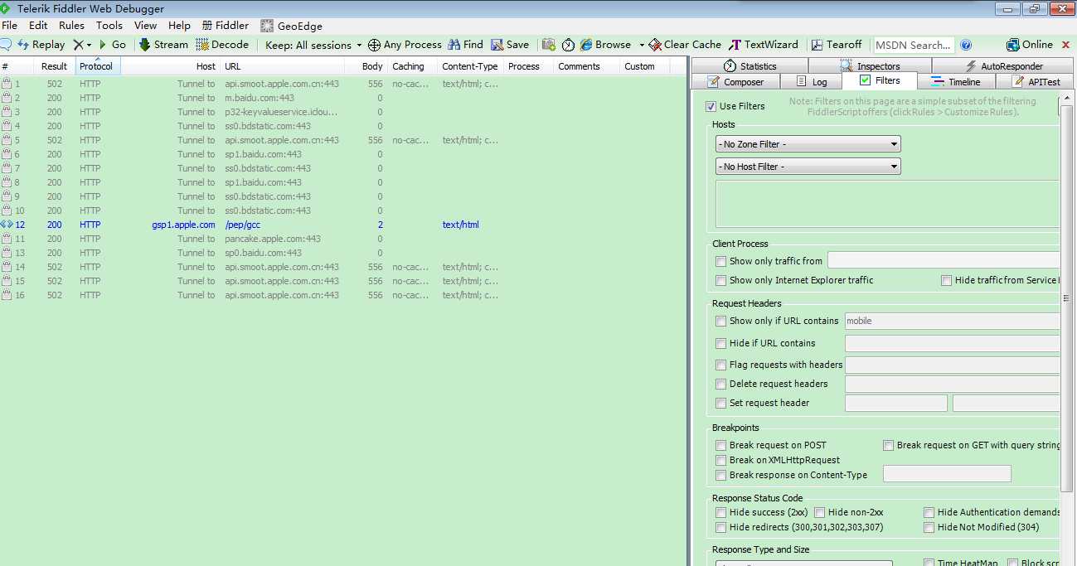Click the Clear Cache button
Viewport: 1077px width, 566px height.
686,45
